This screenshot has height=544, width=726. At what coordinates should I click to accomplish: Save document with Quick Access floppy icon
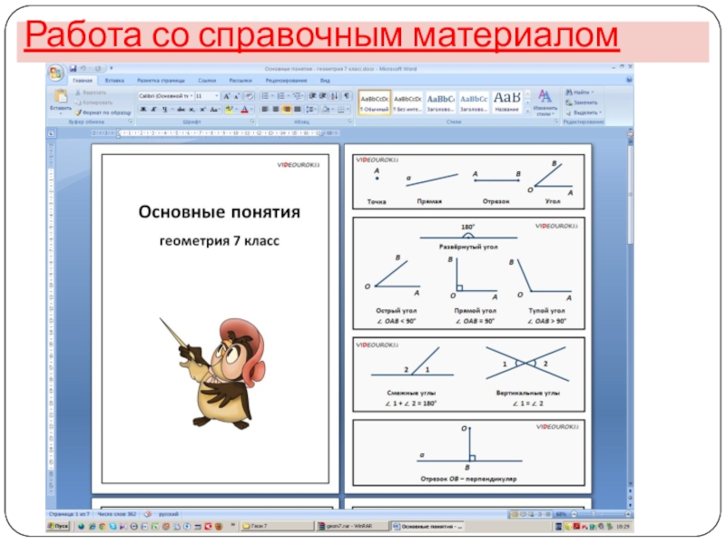point(73,69)
